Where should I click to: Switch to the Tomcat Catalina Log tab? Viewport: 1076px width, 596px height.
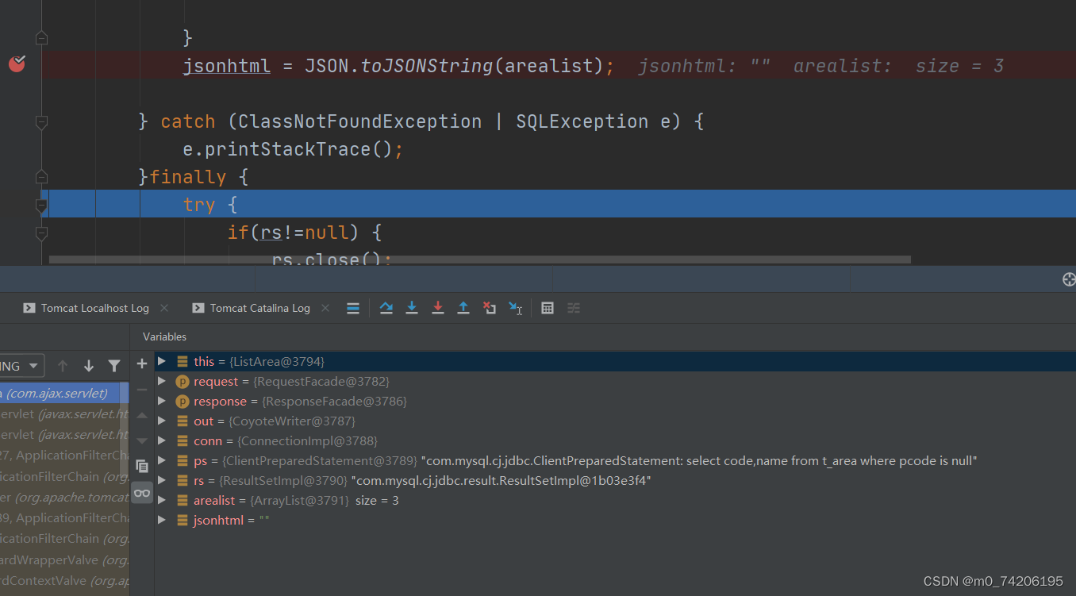(x=259, y=308)
